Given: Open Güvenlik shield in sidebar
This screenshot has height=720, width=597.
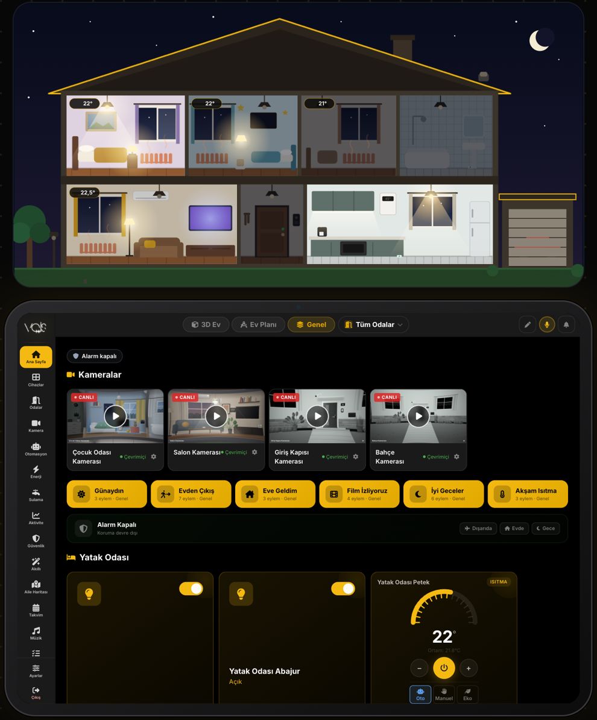Looking at the screenshot, I should (36, 541).
